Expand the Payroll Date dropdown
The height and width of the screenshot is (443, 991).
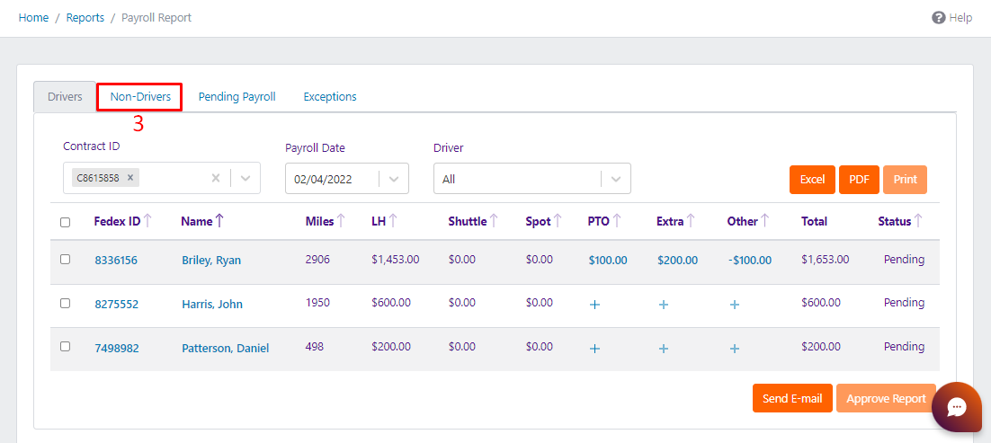395,179
